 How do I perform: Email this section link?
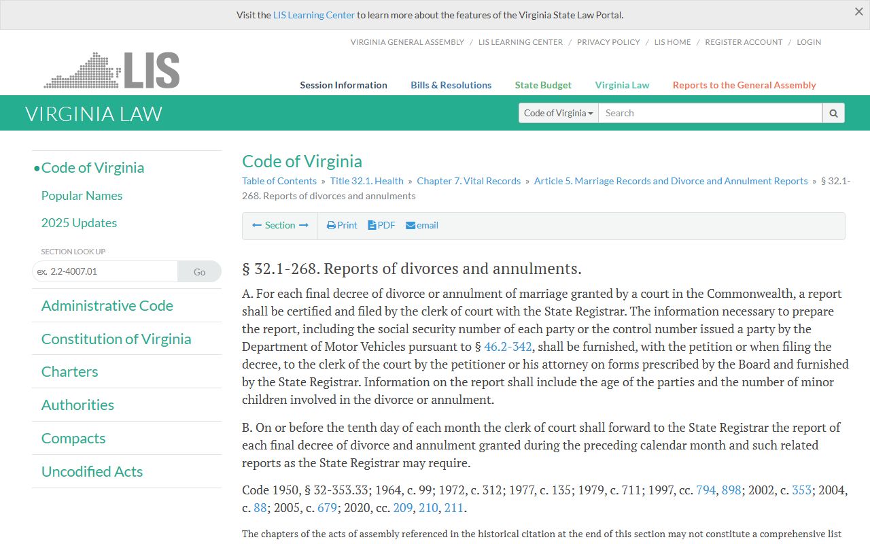[422, 225]
